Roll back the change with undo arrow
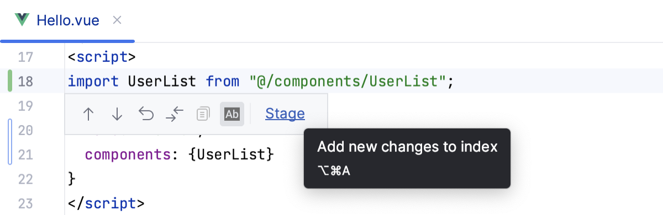Screen dimensions: 663x215 click(x=146, y=114)
